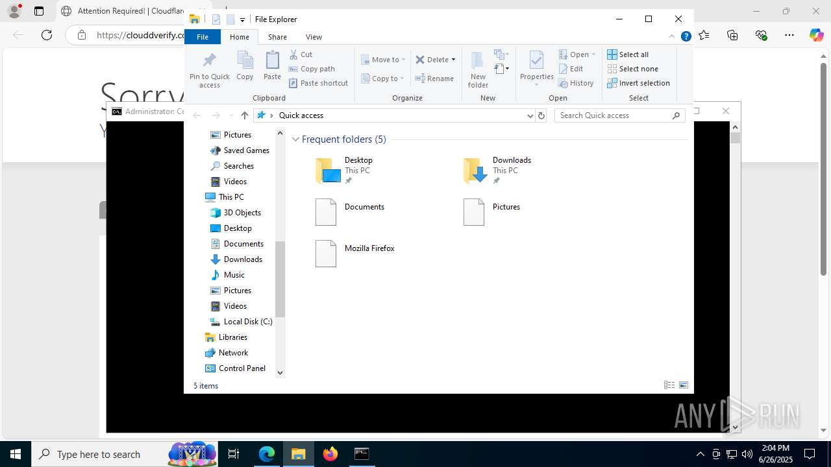Click Edge Copilot icon
Image resolution: width=831 pixels, height=467 pixels.
(x=816, y=35)
